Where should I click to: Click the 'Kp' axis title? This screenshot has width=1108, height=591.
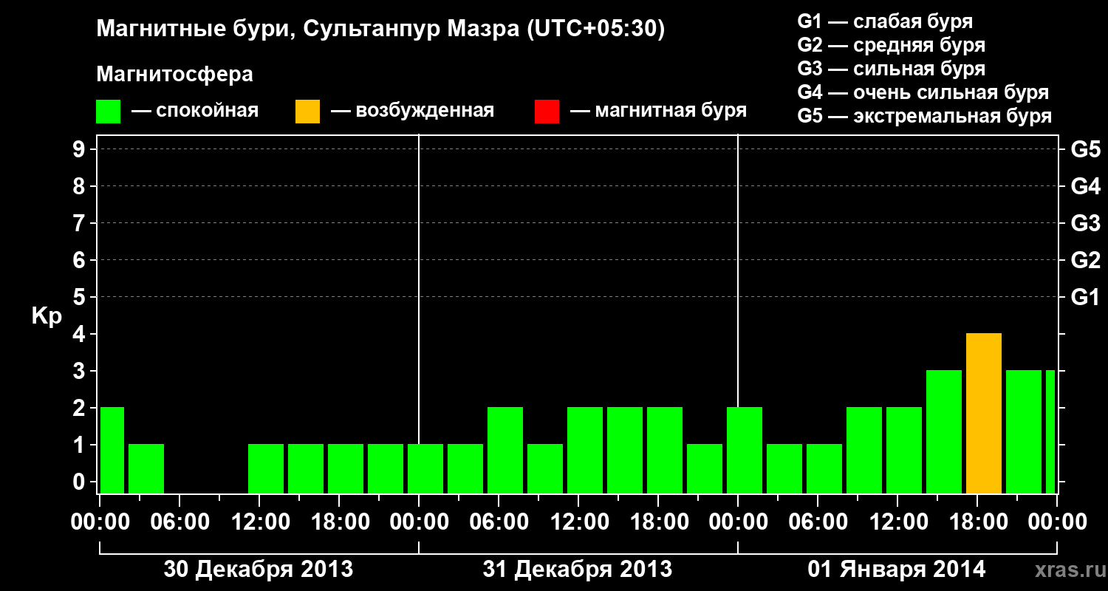pyautogui.click(x=47, y=316)
